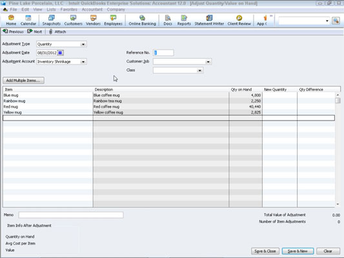Launch the Statement Writer icon

(x=209, y=20)
